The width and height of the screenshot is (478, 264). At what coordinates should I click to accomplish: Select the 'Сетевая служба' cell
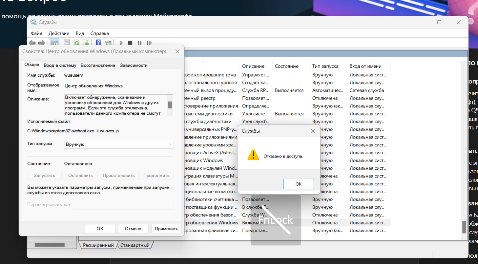(x=367, y=90)
